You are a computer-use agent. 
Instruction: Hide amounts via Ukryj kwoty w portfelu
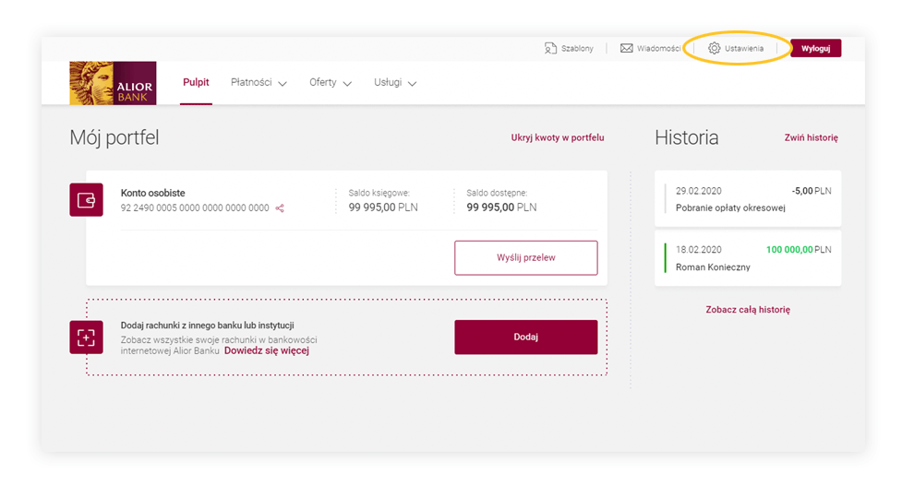(x=557, y=137)
